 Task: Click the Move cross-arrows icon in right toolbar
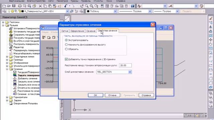coord(211,40)
